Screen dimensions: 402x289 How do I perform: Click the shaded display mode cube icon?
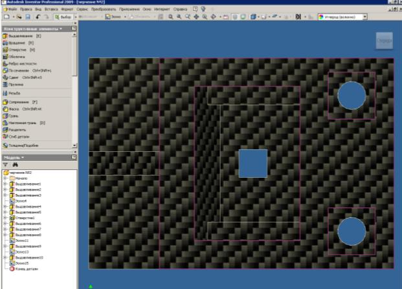[x=253, y=17]
